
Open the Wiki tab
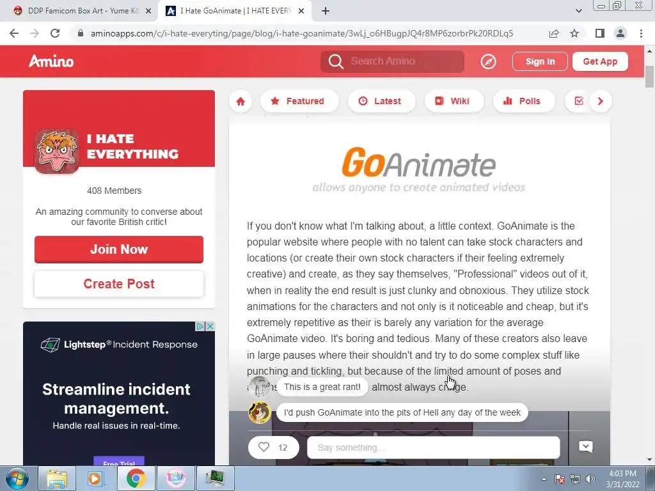point(454,101)
